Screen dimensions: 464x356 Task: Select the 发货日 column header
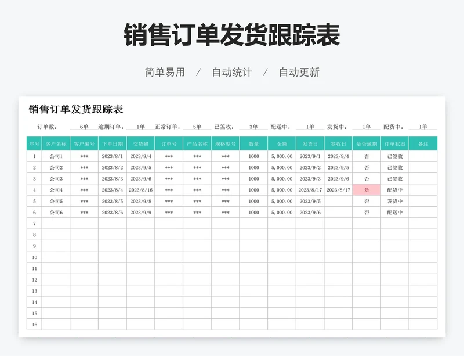(x=310, y=144)
